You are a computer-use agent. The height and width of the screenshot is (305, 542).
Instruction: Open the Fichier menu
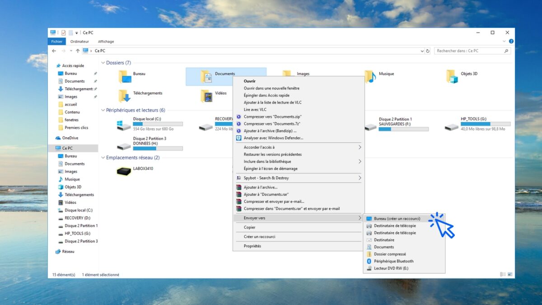tap(57, 41)
